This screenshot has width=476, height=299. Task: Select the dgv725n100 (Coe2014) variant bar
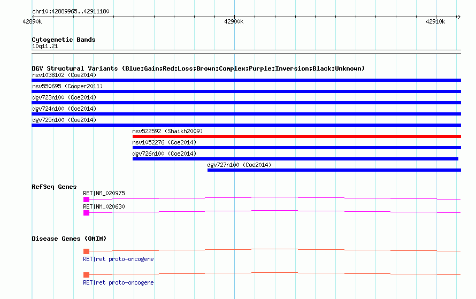(x=246, y=125)
